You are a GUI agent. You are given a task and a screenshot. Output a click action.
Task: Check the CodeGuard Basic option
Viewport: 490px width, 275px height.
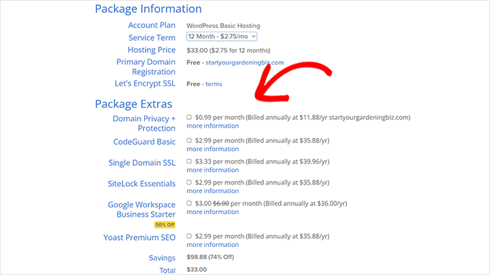click(189, 141)
